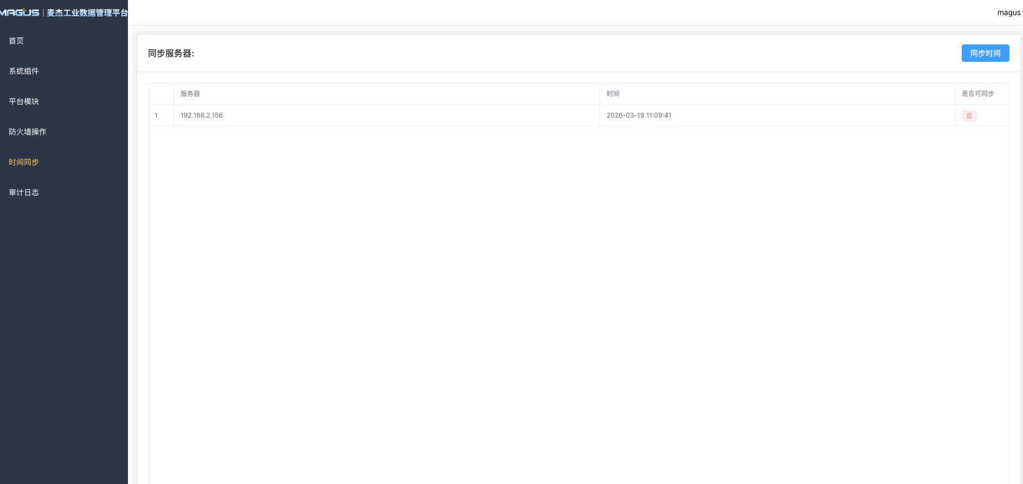The width and height of the screenshot is (1023, 484).
Task: Select the row number 1 cell
Action: (x=156, y=115)
